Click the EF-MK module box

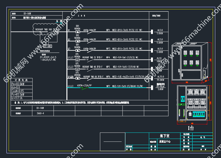click(x=47, y=46)
